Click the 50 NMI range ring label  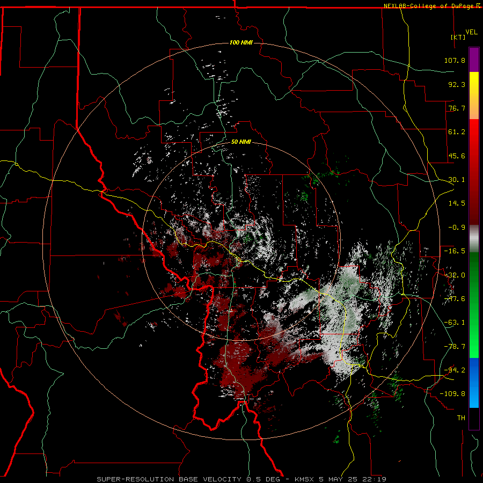241,142
